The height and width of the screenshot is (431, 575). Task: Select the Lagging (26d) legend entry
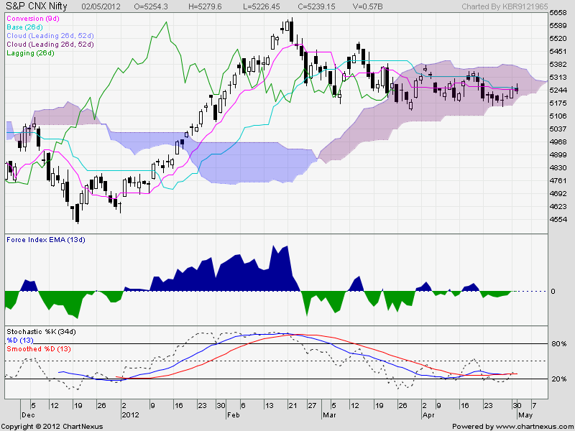30,53
